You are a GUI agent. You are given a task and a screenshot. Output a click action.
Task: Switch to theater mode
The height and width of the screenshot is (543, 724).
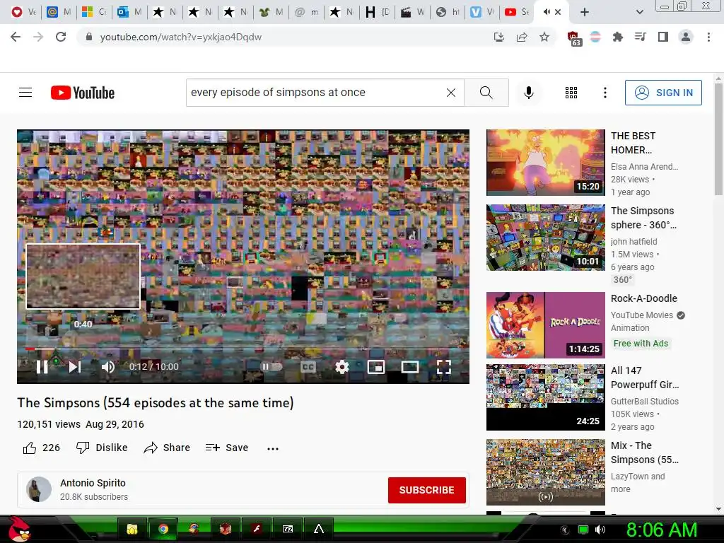click(409, 367)
